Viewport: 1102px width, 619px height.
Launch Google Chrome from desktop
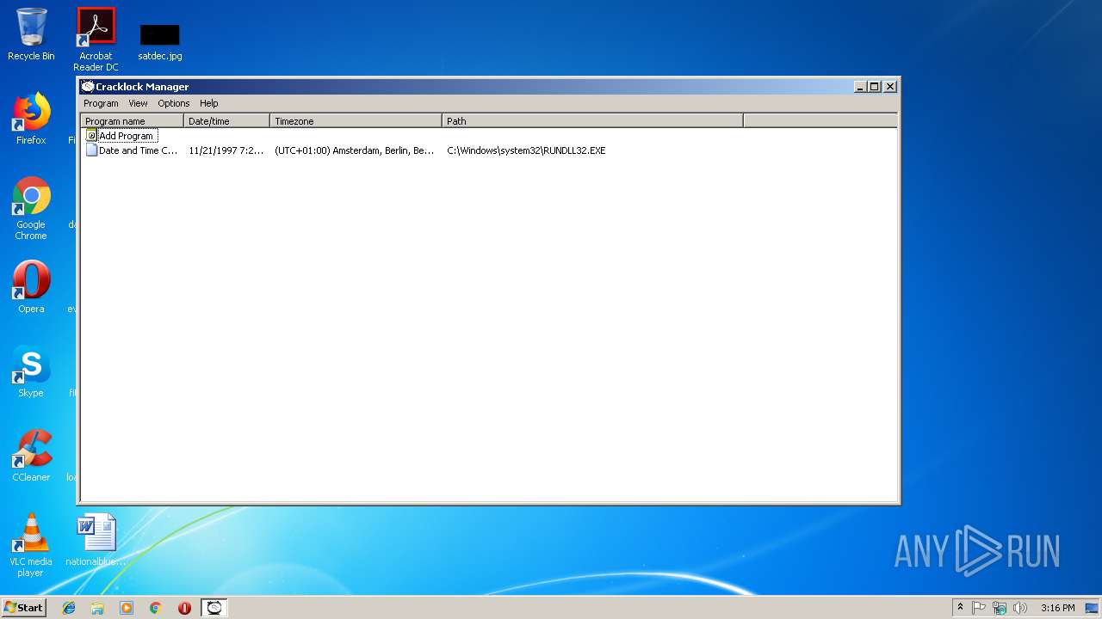(31, 208)
